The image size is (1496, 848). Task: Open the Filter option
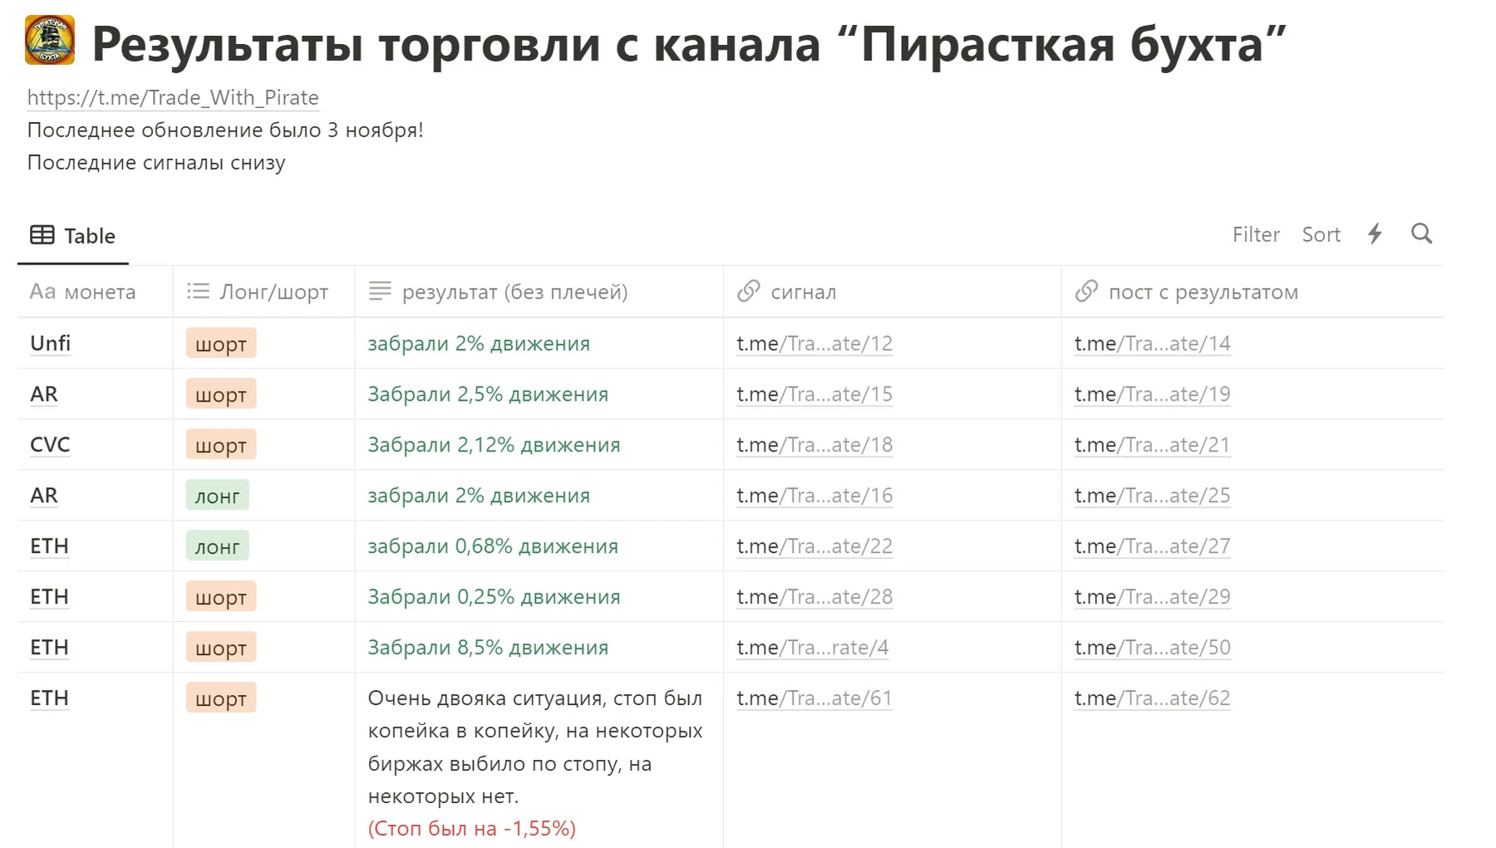(1256, 234)
